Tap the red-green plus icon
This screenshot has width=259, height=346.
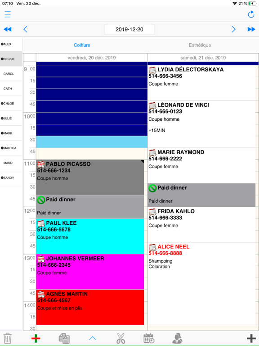click(x=36, y=338)
